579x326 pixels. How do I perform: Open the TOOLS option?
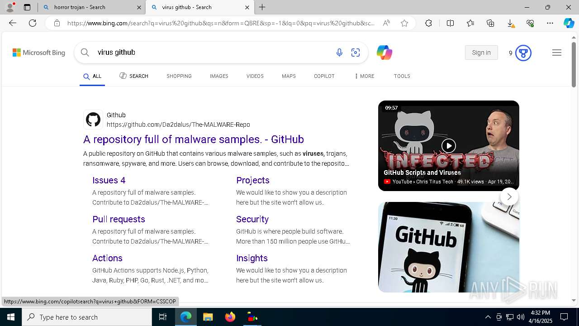(402, 76)
